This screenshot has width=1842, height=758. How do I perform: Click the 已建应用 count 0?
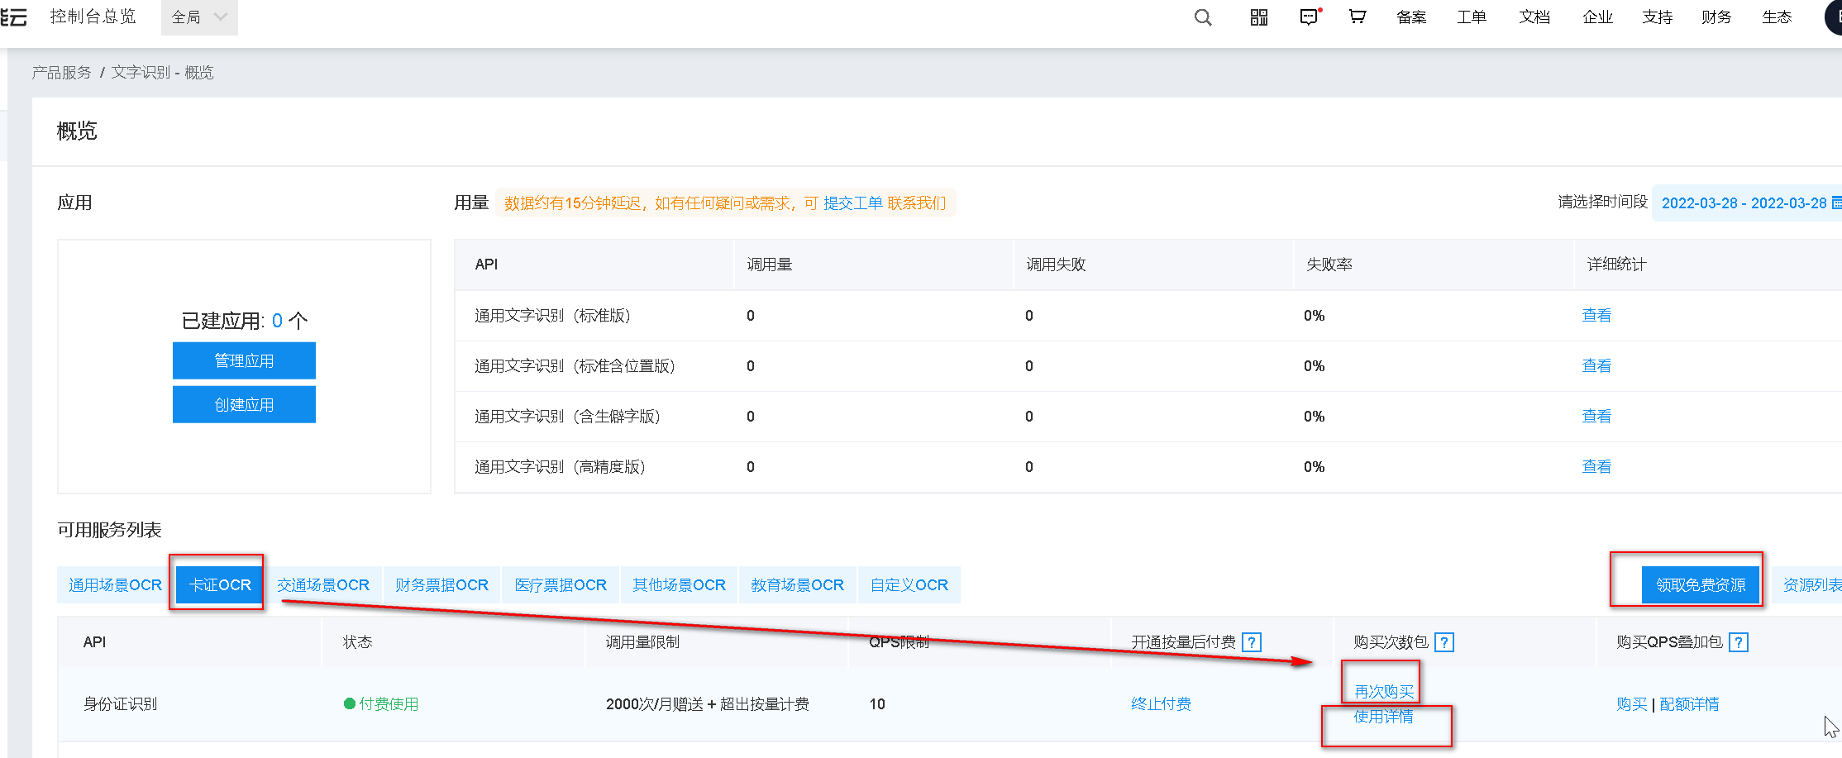pyautogui.click(x=277, y=321)
